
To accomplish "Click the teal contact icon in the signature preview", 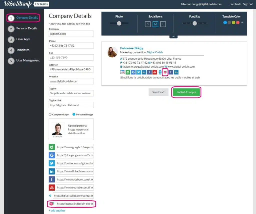I will click(160, 72).
